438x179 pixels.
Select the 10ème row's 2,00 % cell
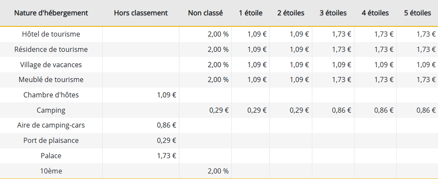218,171
